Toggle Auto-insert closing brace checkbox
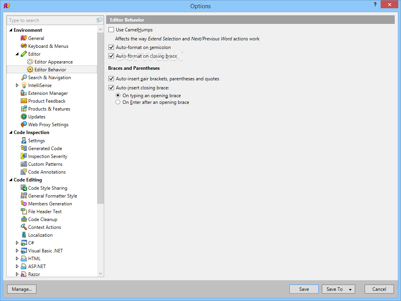The height and width of the screenshot is (301, 401). (x=111, y=87)
